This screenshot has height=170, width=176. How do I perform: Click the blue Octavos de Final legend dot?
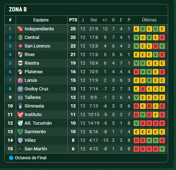point(11,158)
